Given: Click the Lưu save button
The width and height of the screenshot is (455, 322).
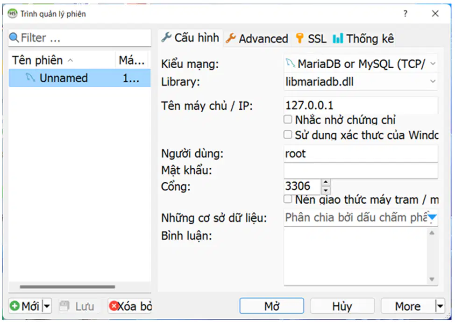Looking at the screenshot, I should (x=79, y=306).
